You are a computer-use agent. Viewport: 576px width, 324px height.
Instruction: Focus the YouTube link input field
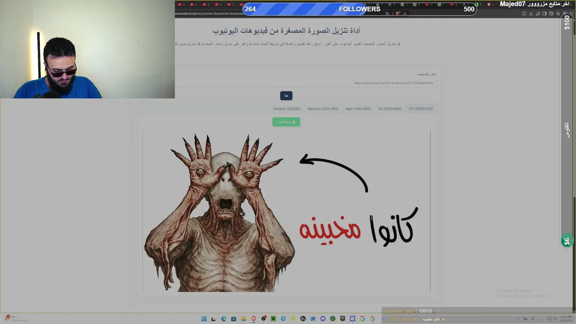point(306,83)
